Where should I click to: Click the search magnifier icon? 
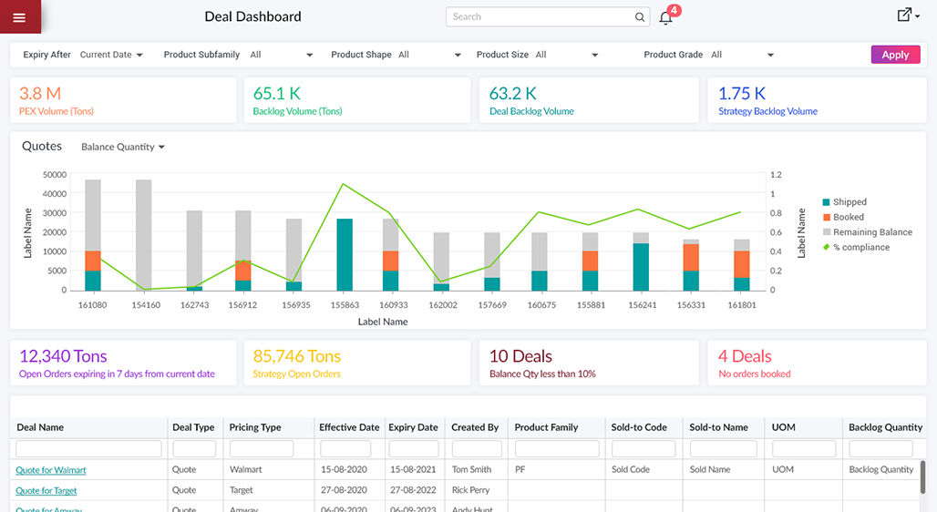pos(640,16)
